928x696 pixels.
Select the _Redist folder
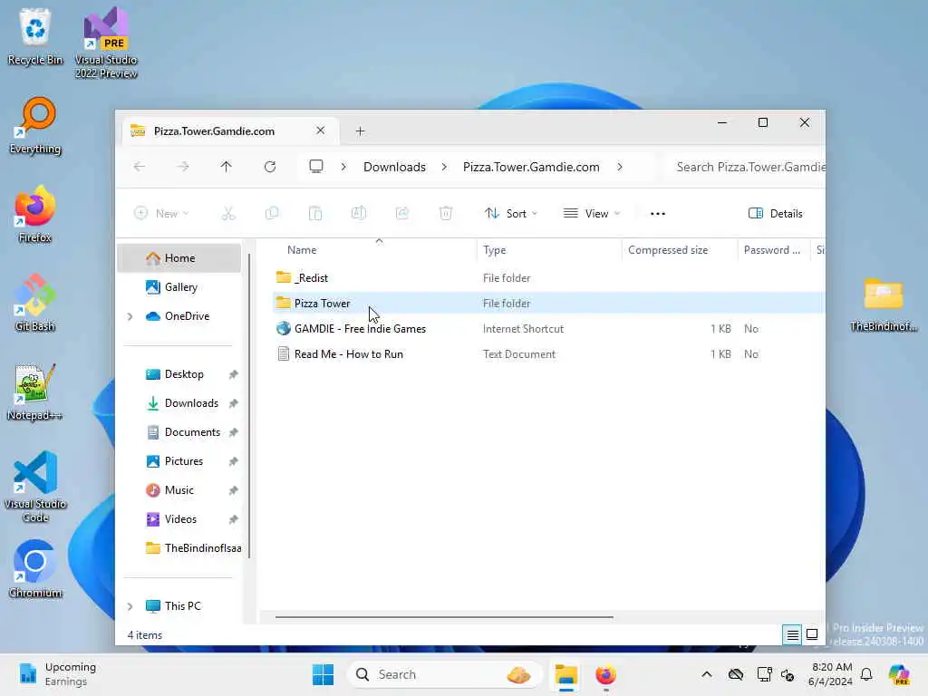click(x=547, y=277)
